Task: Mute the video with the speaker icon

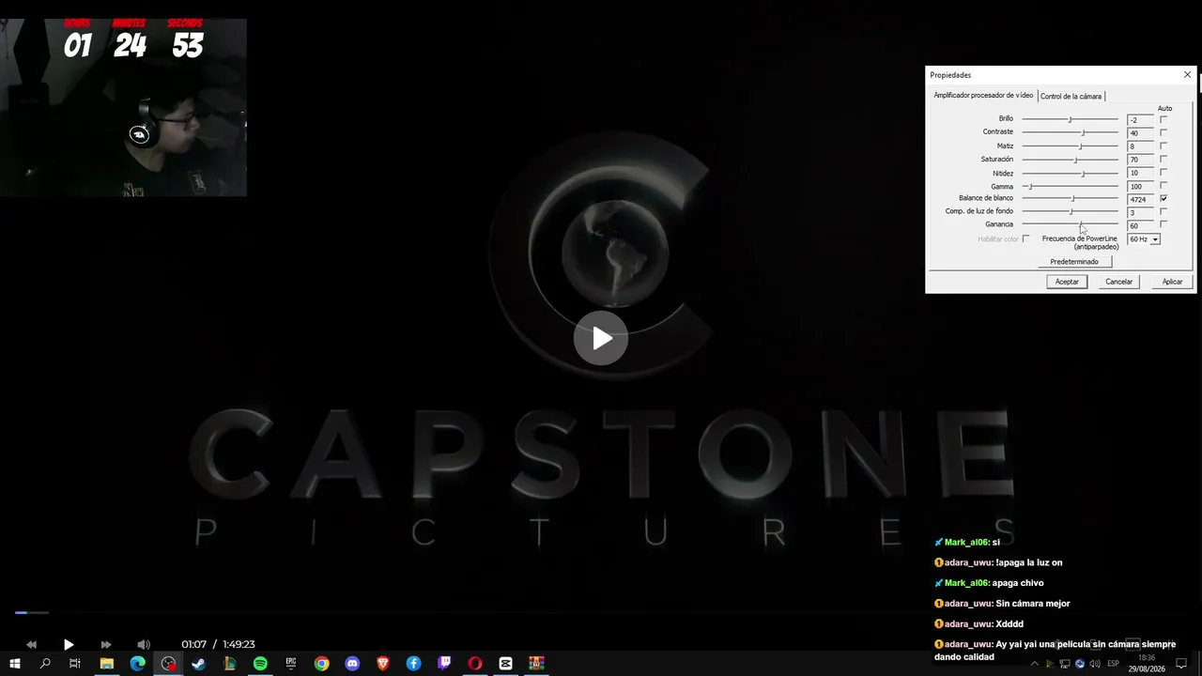Action: pos(144,644)
